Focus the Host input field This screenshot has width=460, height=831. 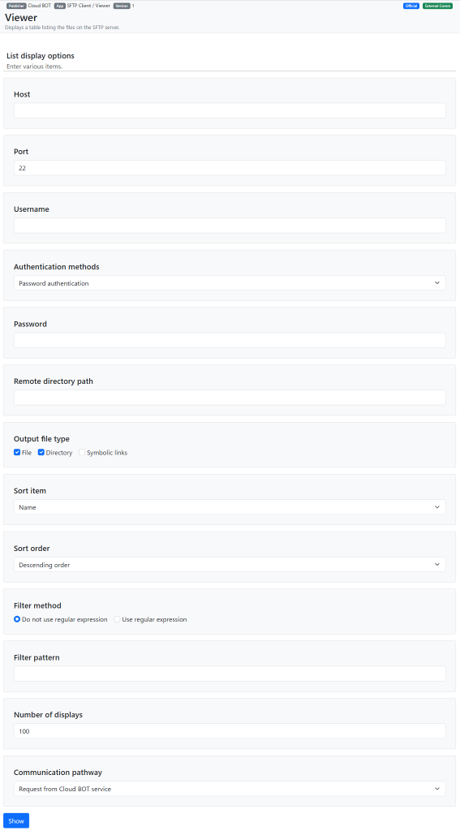[x=230, y=110]
